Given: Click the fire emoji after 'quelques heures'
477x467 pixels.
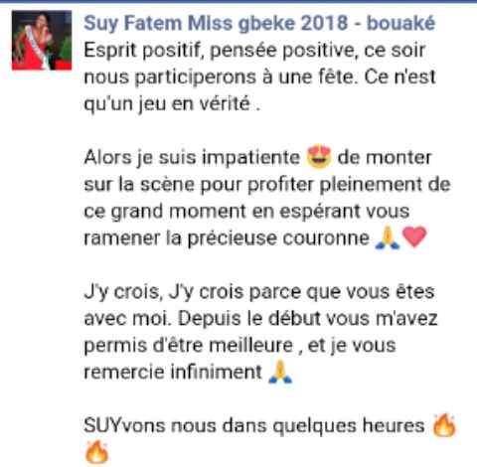Looking at the screenshot, I should click(x=444, y=424).
